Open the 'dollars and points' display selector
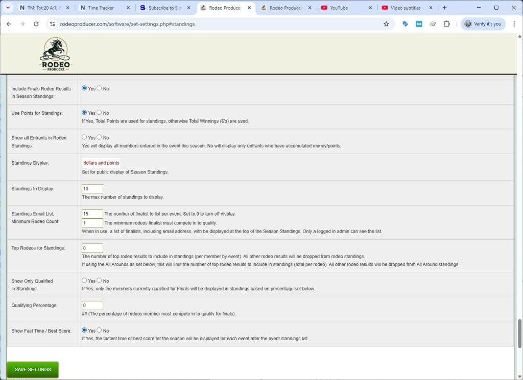This screenshot has width=523, height=380. coord(101,163)
